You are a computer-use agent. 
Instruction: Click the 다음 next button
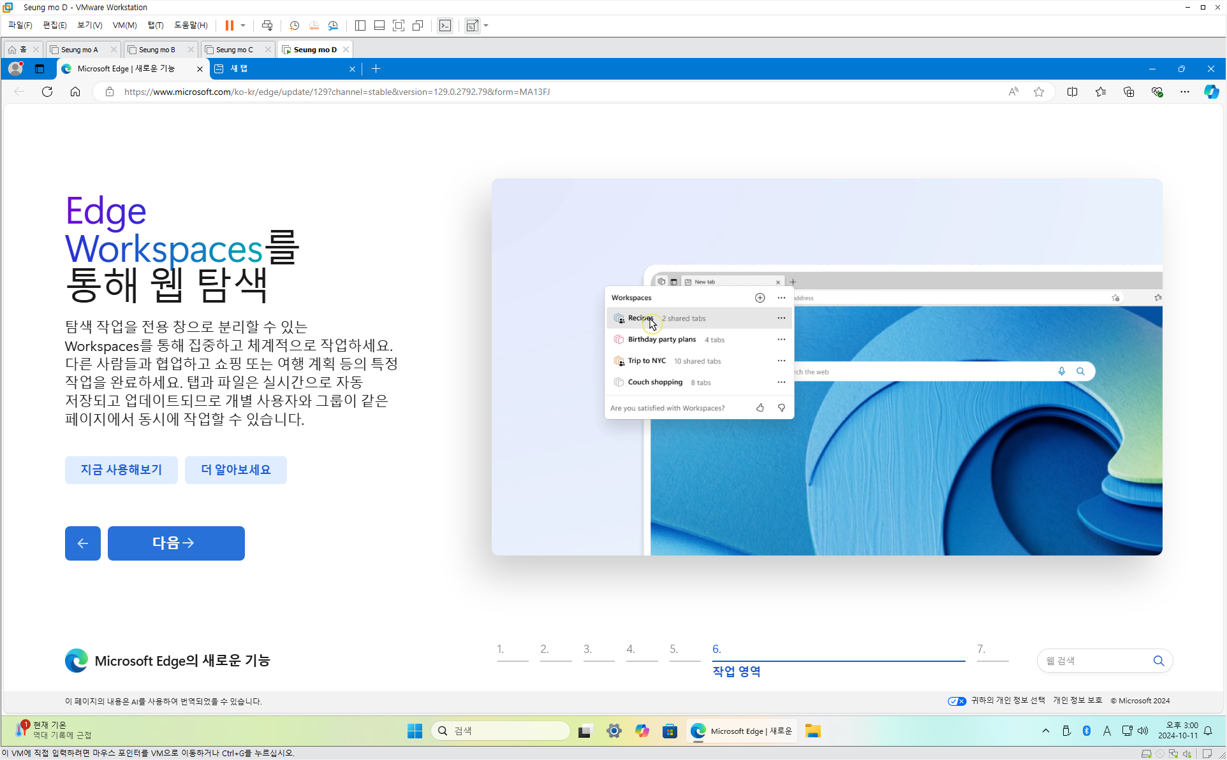176,543
